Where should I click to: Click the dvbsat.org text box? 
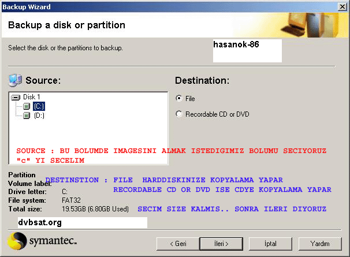coord(83,222)
